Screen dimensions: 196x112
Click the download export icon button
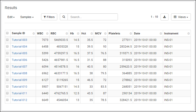point(164,17)
